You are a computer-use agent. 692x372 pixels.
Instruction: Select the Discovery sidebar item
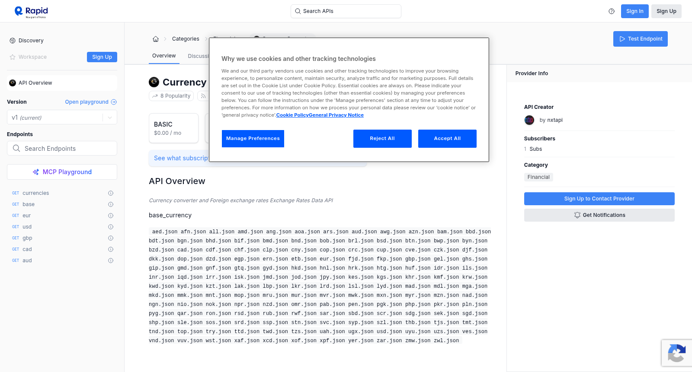click(31, 41)
